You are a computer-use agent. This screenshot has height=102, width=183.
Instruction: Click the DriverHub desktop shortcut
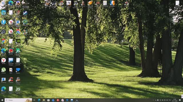click(4, 80)
